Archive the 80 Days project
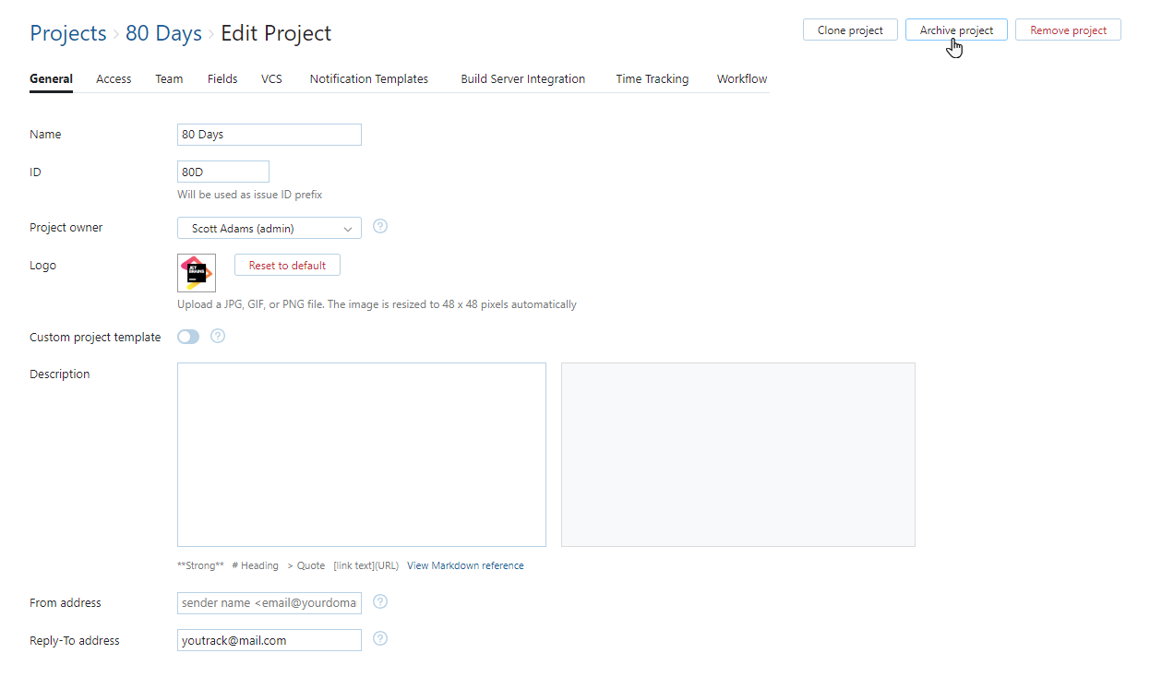The height and width of the screenshot is (689, 1150). 955,29
